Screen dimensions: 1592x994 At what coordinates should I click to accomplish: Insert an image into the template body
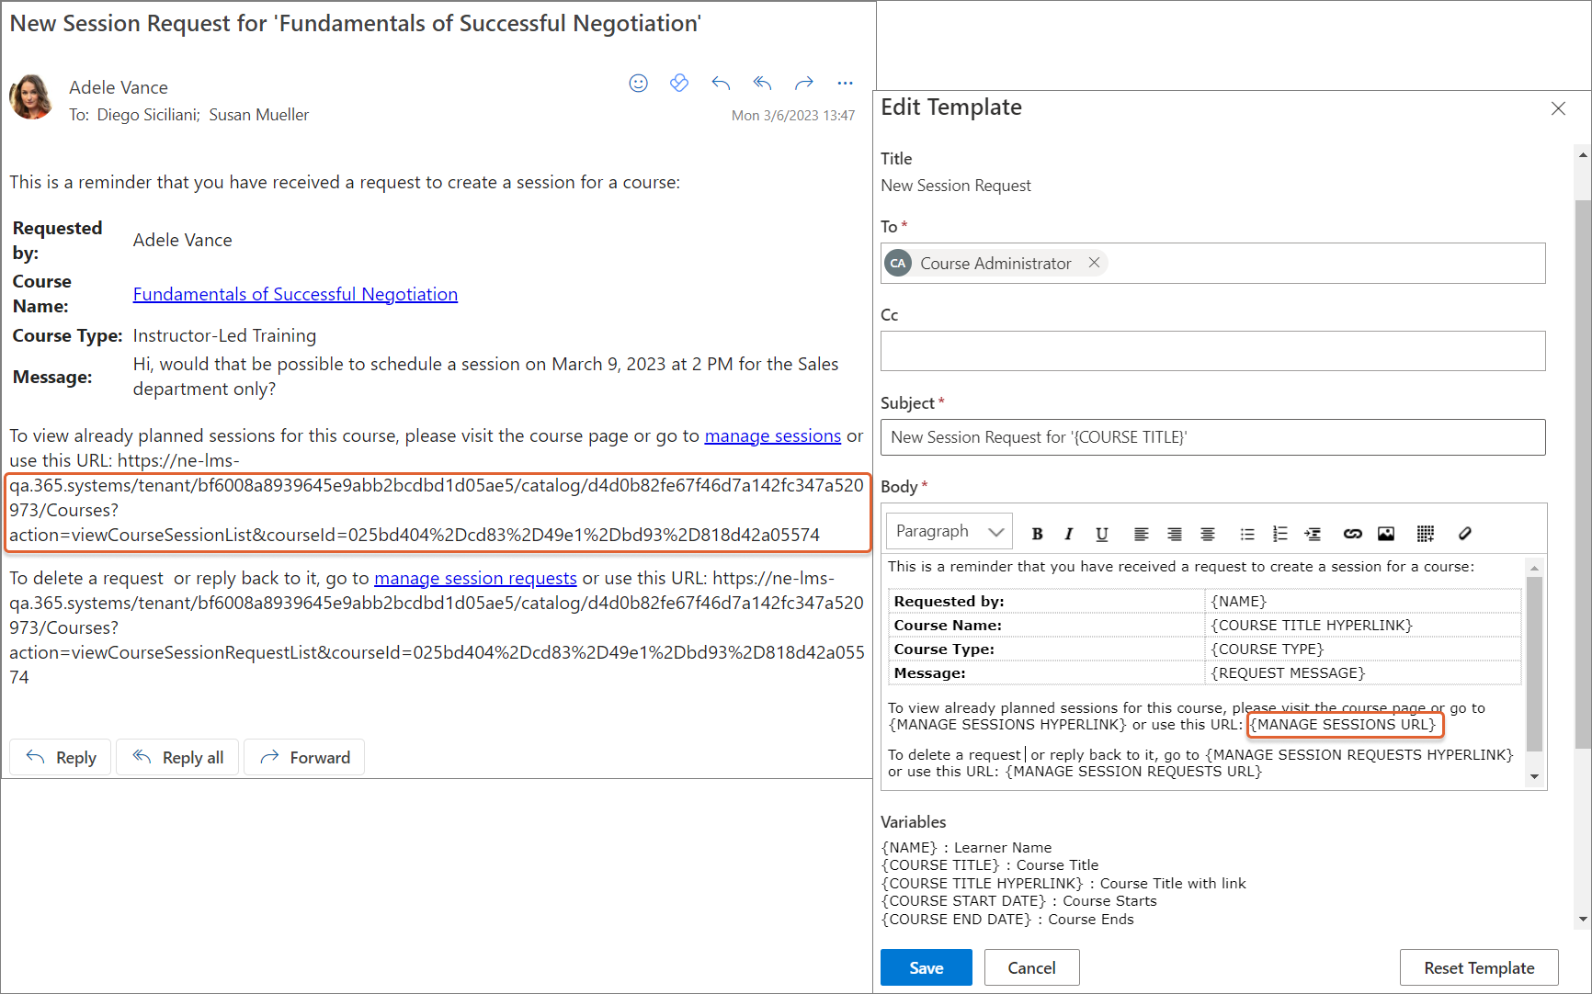coord(1386,534)
